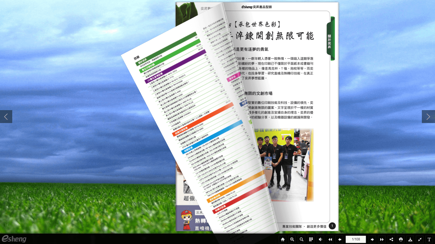This screenshot has height=244, width=435.
Task: Print the catalog
Action: pos(401,239)
